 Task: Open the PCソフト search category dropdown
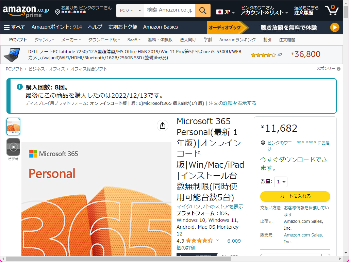click(130, 11)
